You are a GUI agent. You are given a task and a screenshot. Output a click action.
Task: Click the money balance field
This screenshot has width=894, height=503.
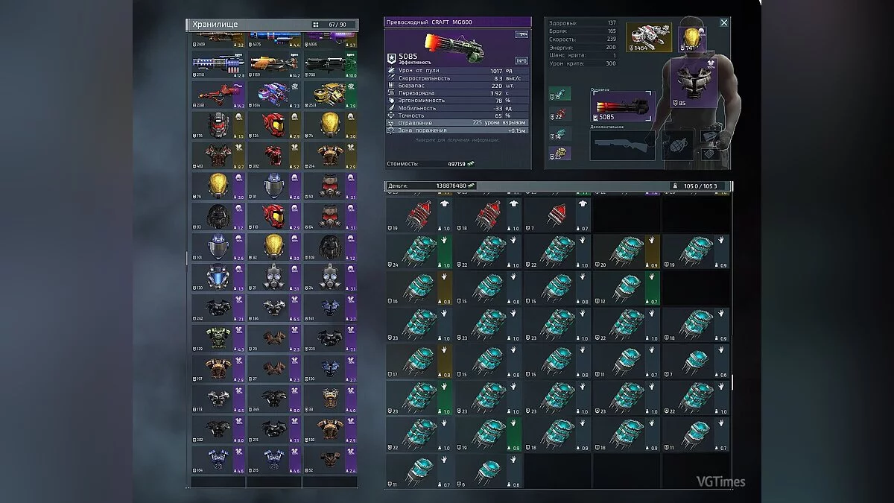click(431, 186)
